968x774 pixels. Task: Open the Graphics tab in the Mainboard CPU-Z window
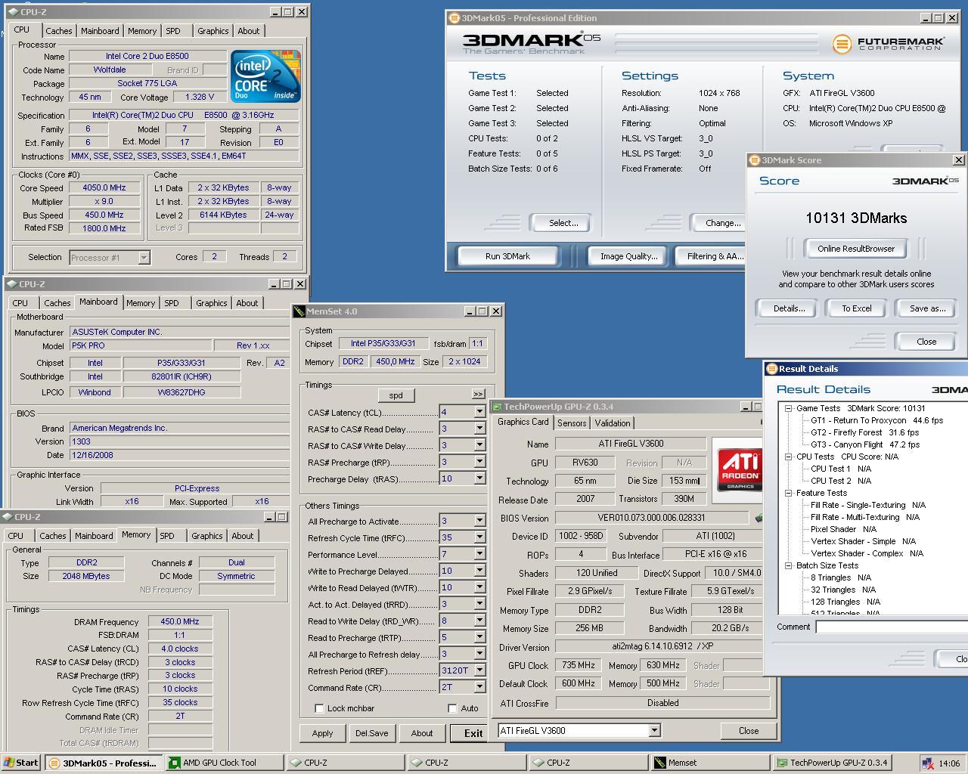click(x=212, y=303)
